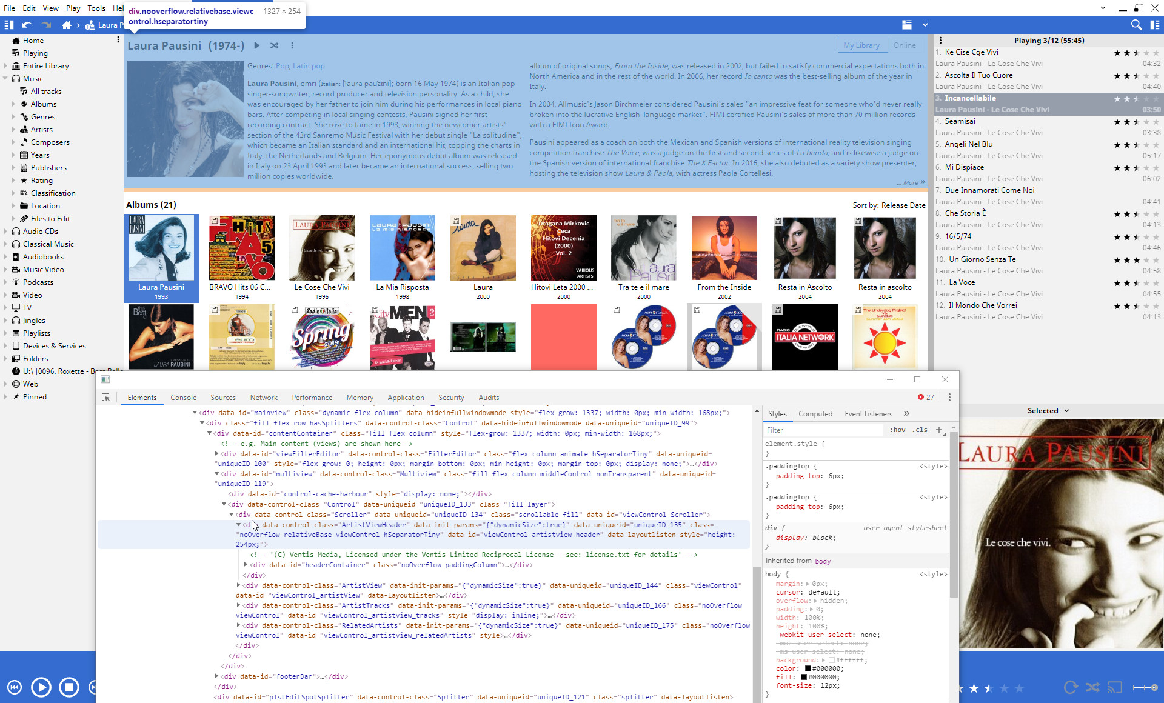Screen dimensions: 1164x703
Task: Toggle repeat mode in the player bar
Action: click(x=1071, y=687)
